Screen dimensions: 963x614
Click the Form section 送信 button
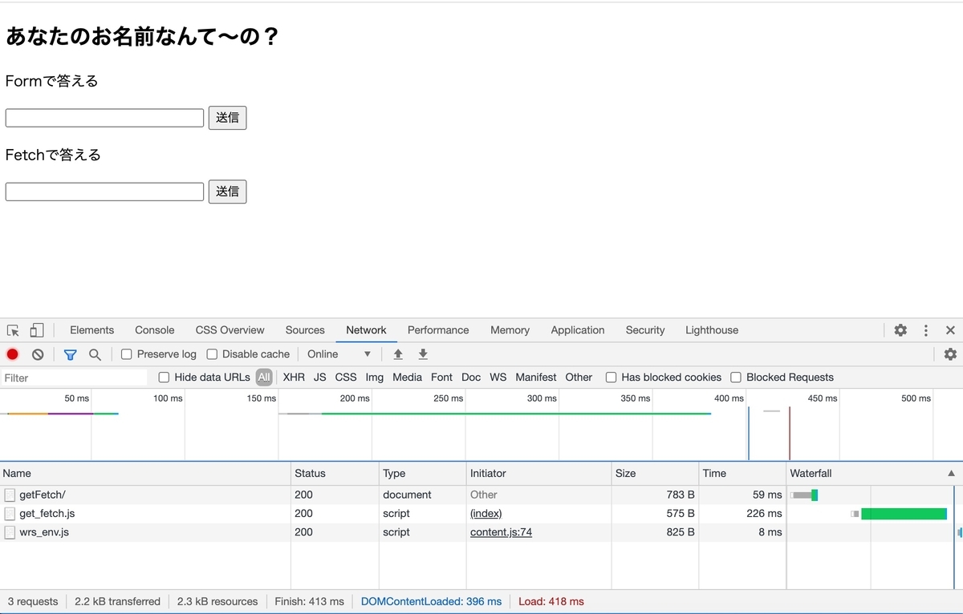(x=227, y=118)
